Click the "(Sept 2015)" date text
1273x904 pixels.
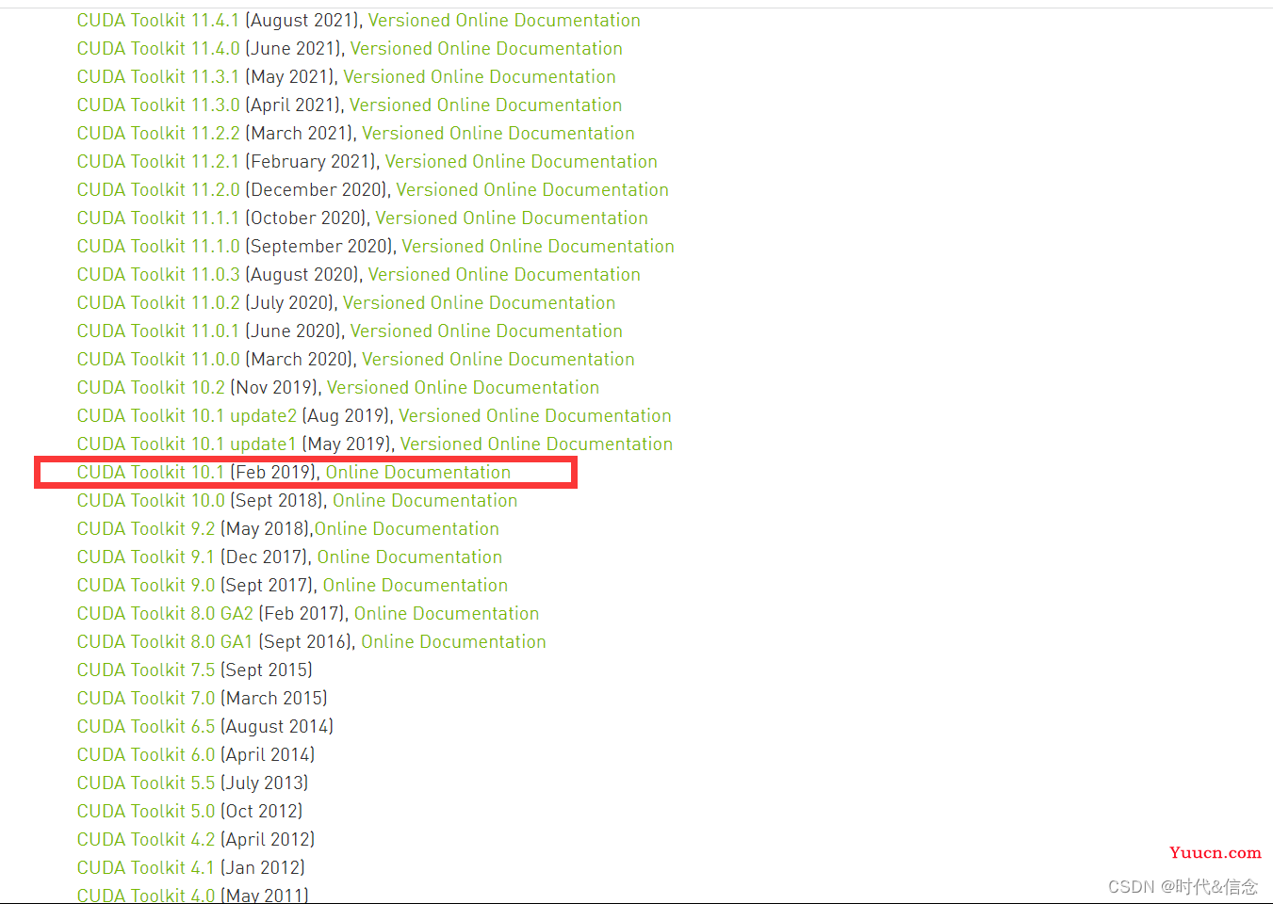tap(267, 670)
